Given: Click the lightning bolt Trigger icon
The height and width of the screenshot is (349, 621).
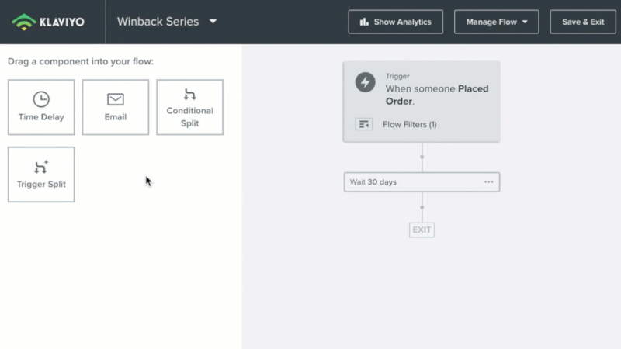Looking at the screenshot, I should click(365, 82).
